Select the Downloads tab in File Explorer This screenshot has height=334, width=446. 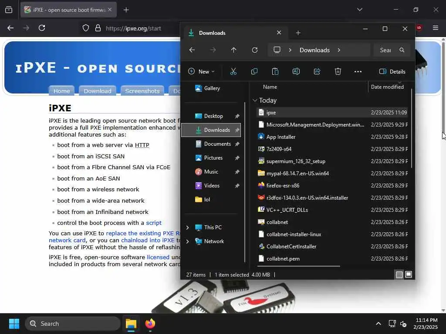click(236, 33)
